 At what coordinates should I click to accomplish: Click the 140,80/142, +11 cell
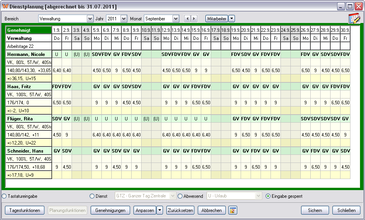[x=29, y=135]
